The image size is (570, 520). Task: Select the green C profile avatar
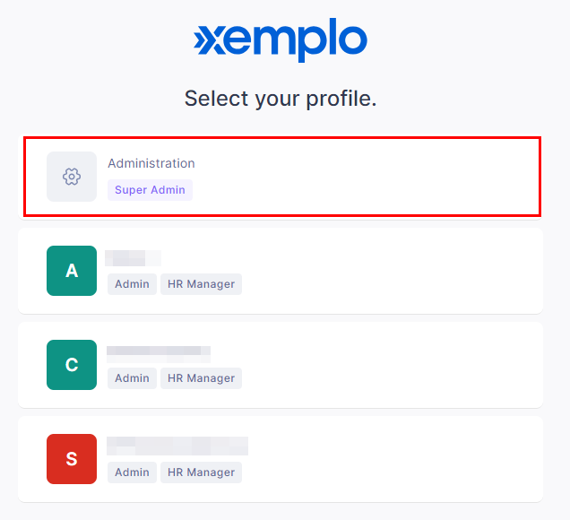point(72,365)
